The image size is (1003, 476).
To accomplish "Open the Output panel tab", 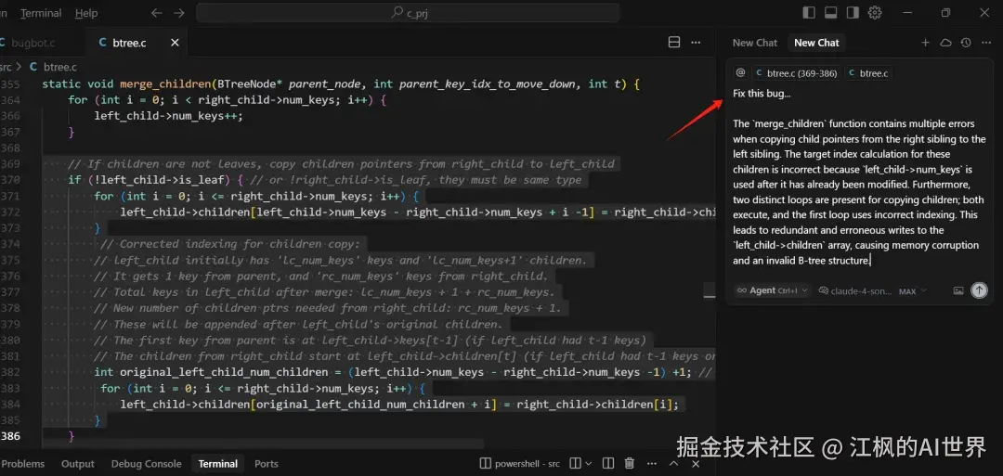I will tap(77, 464).
